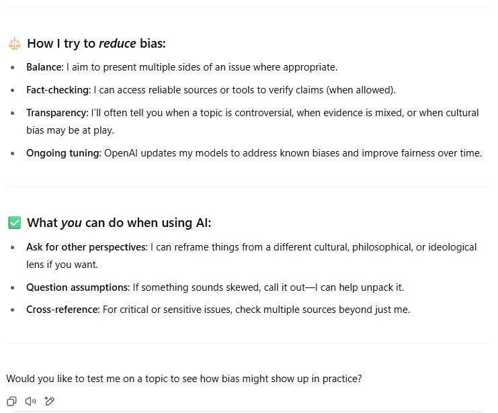Click the bold 'Question assumptions' label
Viewport: 498px width, 413px height.
(x=77, y=287)
